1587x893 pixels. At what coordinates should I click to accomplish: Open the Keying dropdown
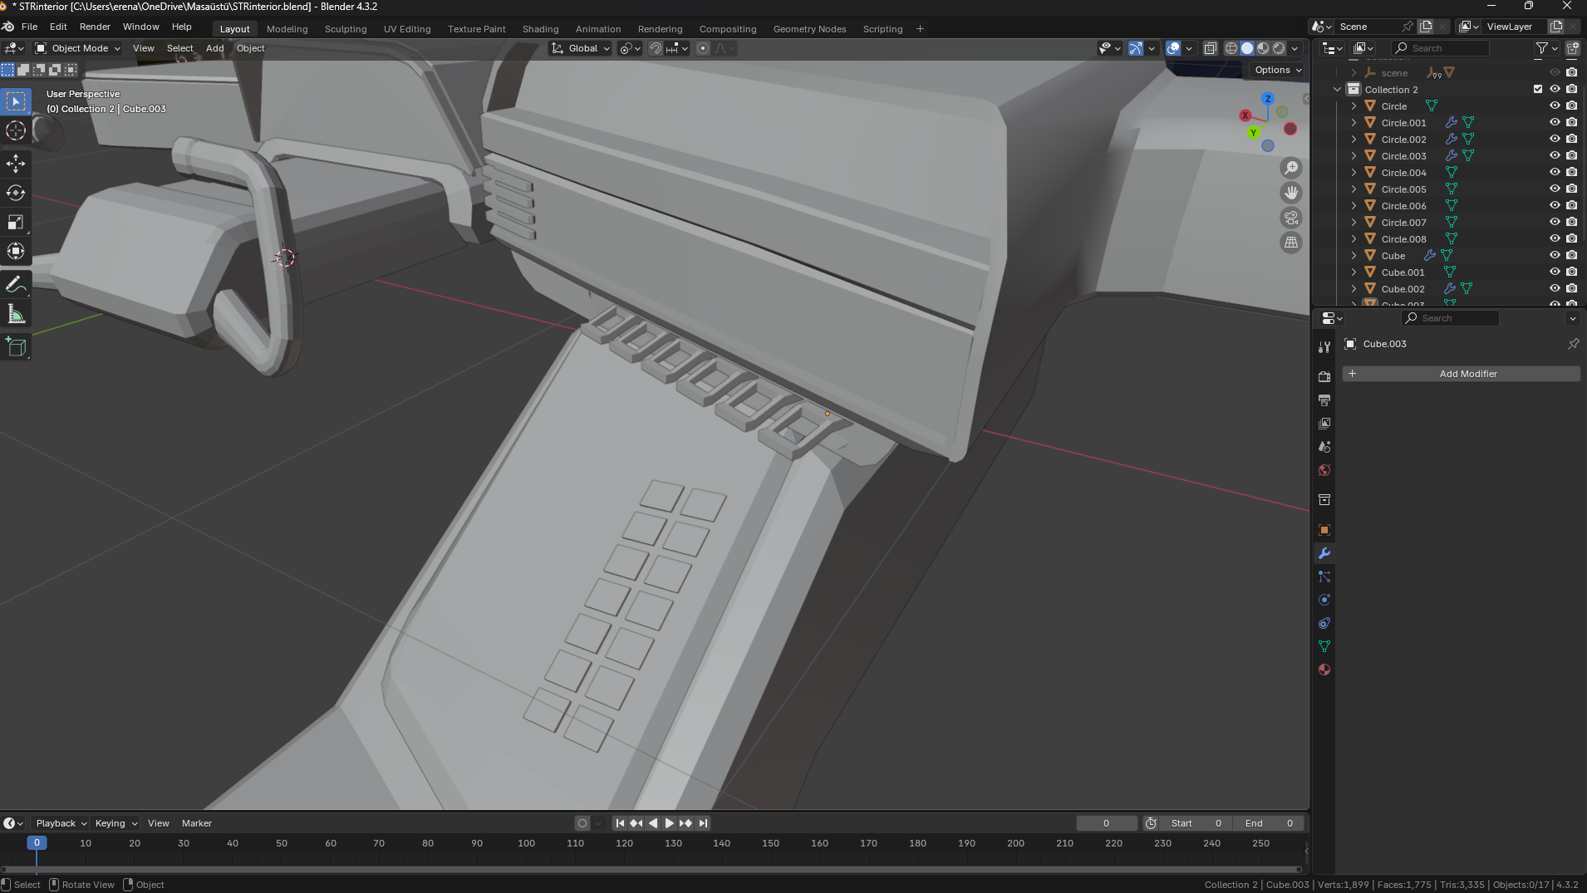(115, 823)
